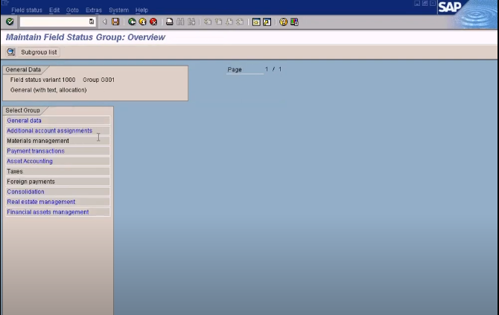Click the small triangle toggling the command field

(104, 22)
